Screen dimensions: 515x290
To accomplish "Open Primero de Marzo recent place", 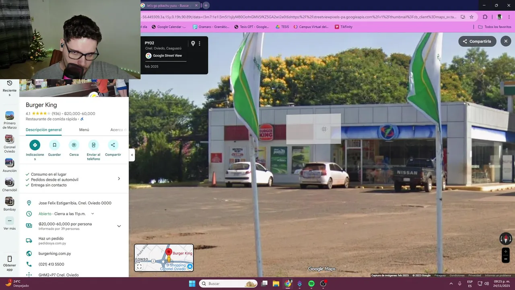I will pos(10,120).
